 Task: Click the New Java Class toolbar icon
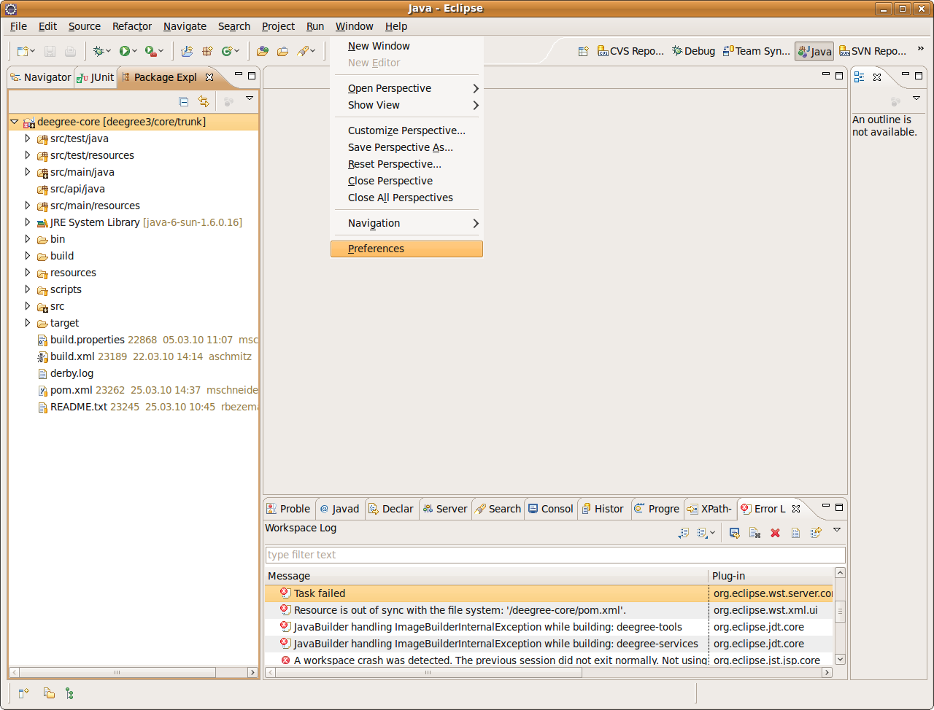click(x=227, y=51)
